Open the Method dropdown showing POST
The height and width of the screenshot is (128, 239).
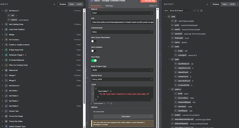(x=122, y=13)
